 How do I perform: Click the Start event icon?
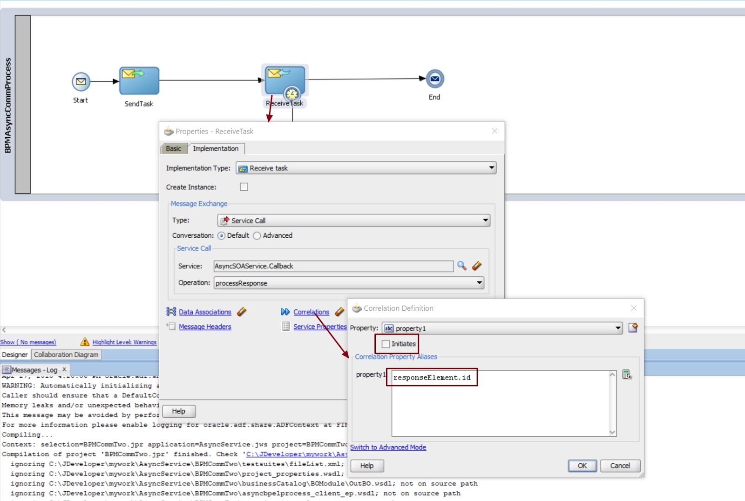(x=80, y=81)
